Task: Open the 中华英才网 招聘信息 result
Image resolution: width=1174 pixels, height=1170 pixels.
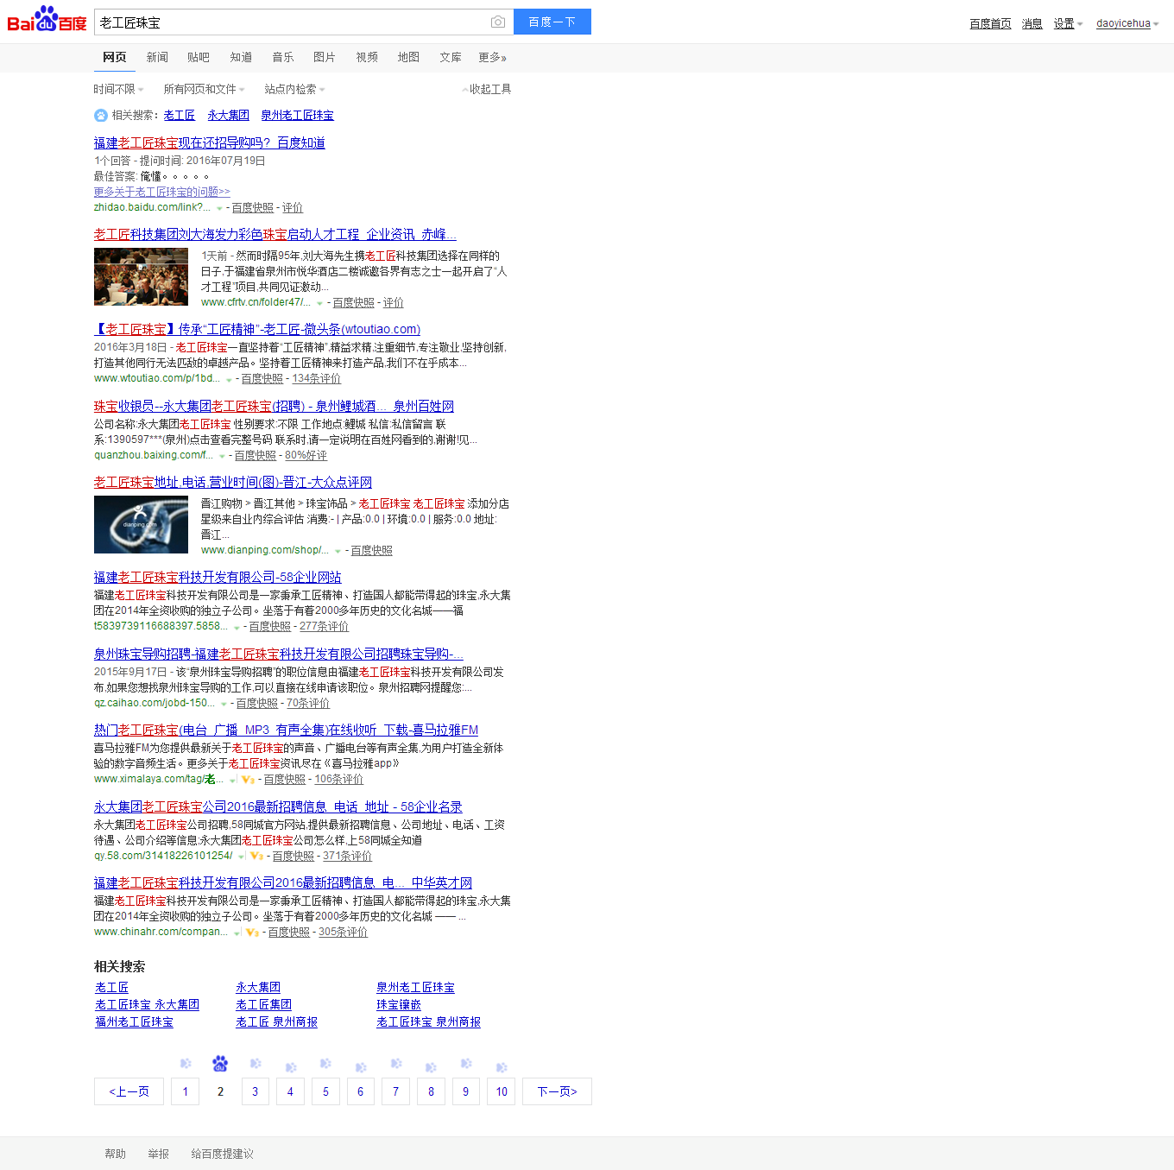Action: (x=283, y=883)
